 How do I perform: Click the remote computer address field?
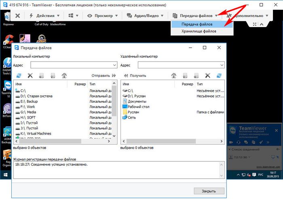coord(179,65)
